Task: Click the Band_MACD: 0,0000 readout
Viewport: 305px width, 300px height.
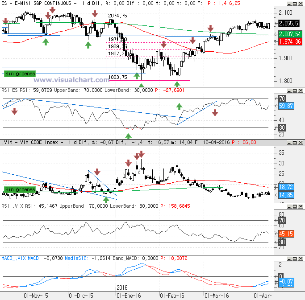Action: point(135,258)
